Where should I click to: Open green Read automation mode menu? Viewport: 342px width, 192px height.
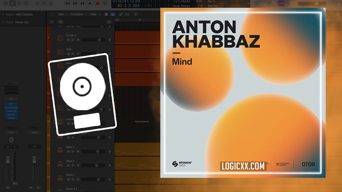coord(11,133)
